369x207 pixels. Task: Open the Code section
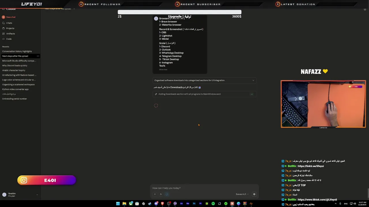click(x=7, y=39)
